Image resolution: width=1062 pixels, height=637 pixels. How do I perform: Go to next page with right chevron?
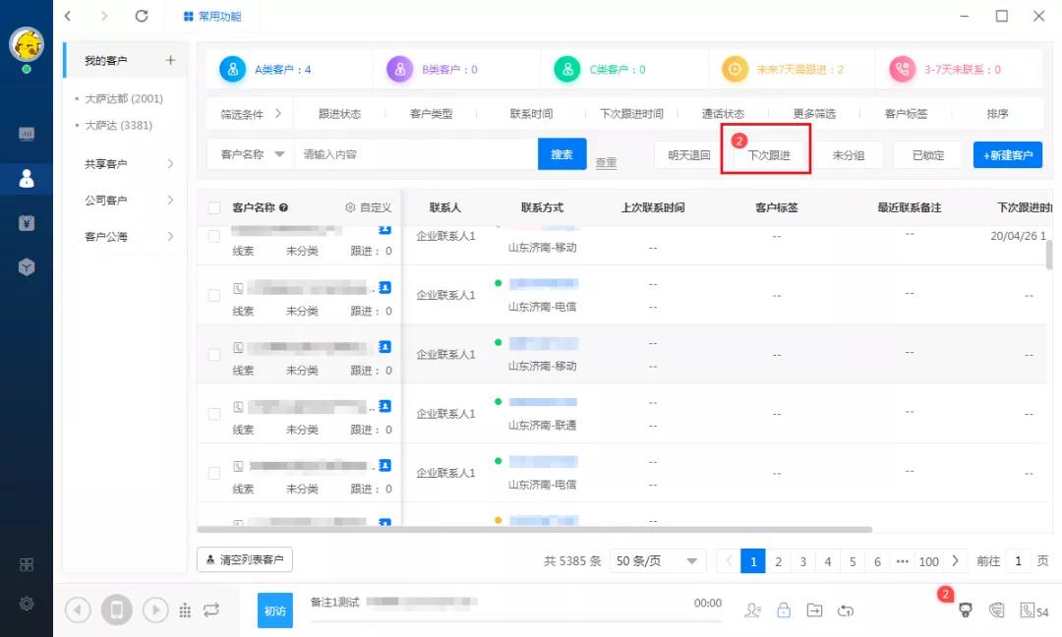pos(956,560)
